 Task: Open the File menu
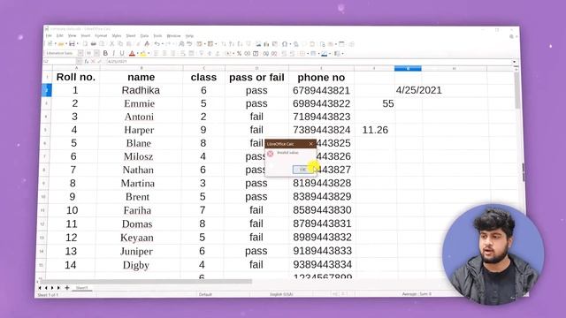coord(49,35)
